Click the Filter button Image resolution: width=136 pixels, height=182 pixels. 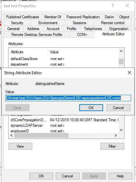(x=112, y=146)
